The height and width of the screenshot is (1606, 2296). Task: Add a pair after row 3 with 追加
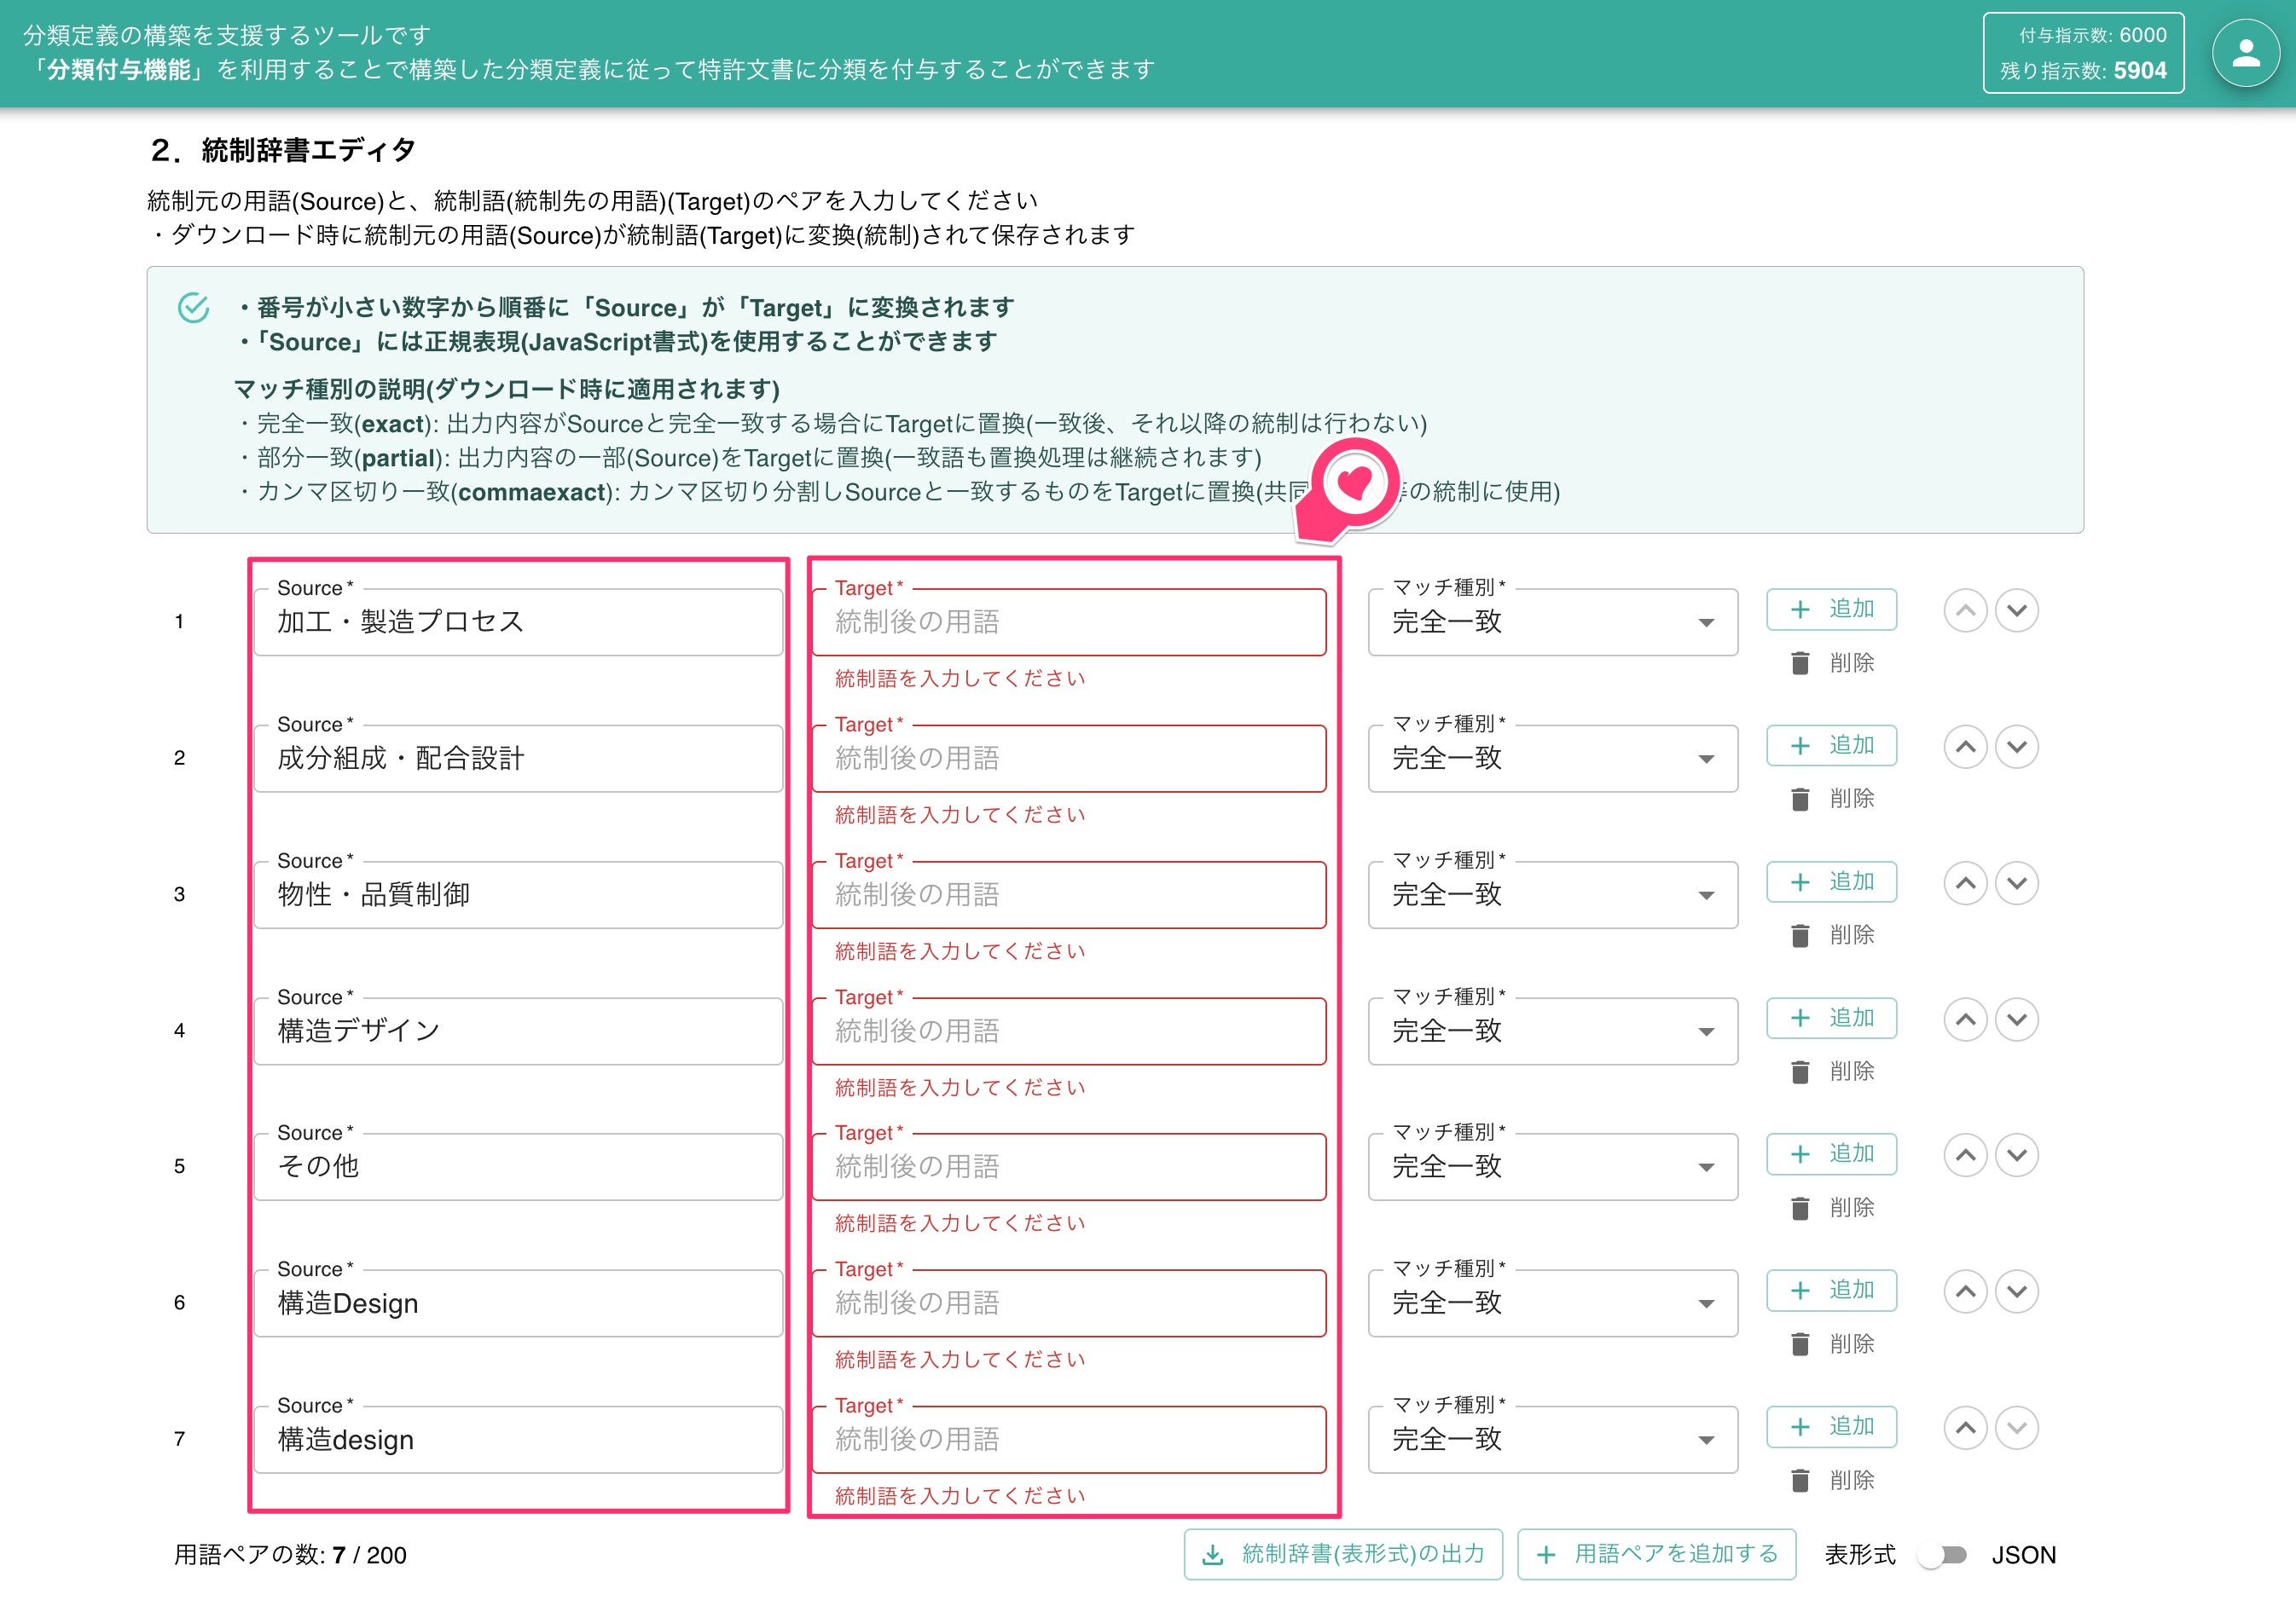pos(1831,881)
